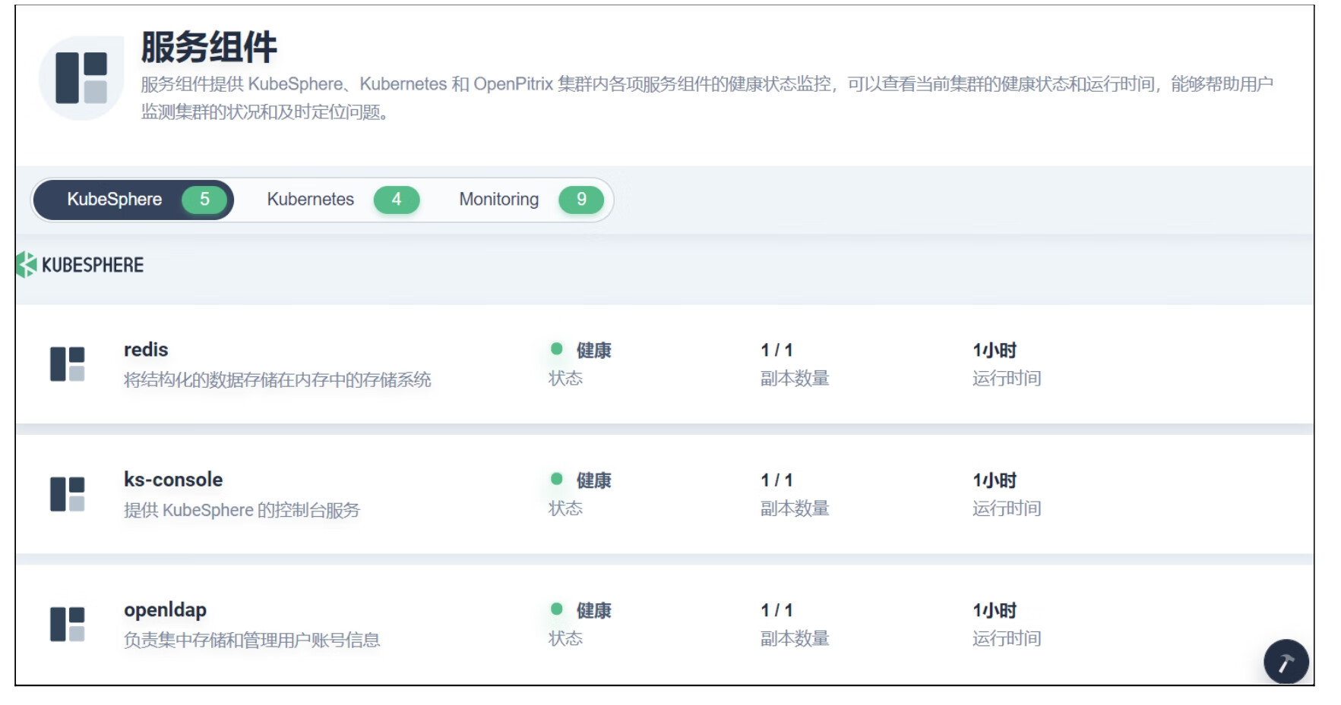
Task: Click the green health dot for openldap
Action: [x=557, y=609]
